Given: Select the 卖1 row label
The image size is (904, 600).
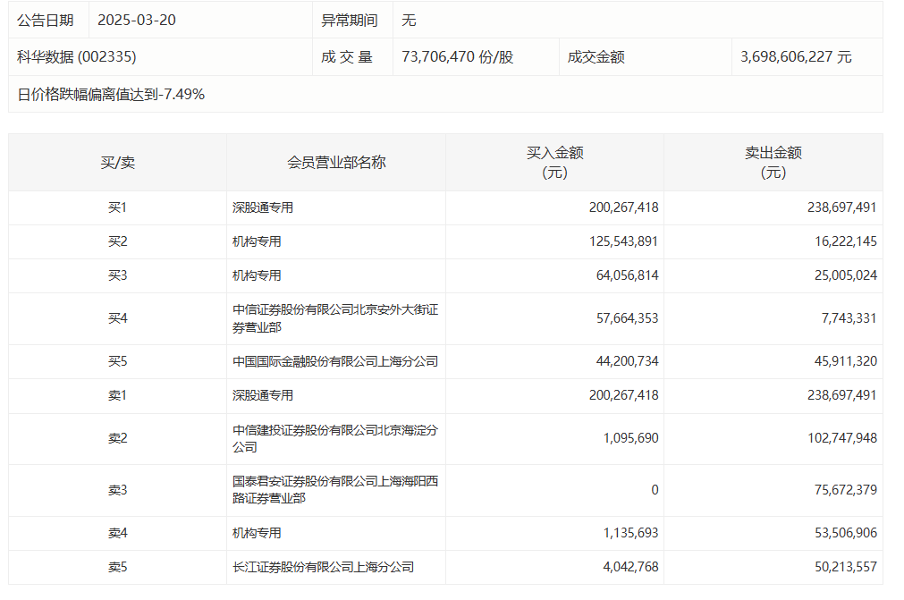Looking at the screenshot, I should click(x=118, y=395).
